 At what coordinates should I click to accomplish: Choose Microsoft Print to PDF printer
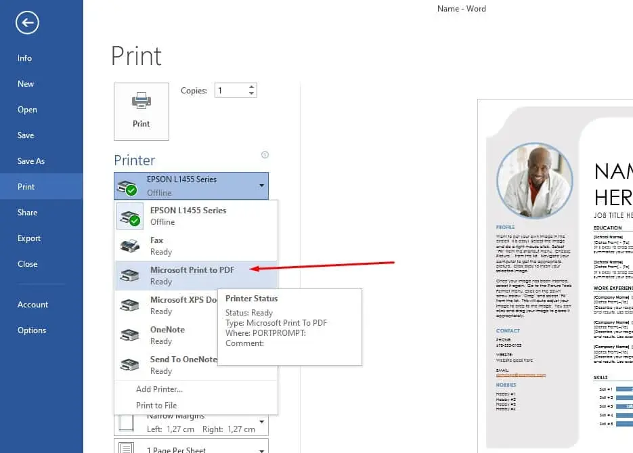[x=196, y=276]
